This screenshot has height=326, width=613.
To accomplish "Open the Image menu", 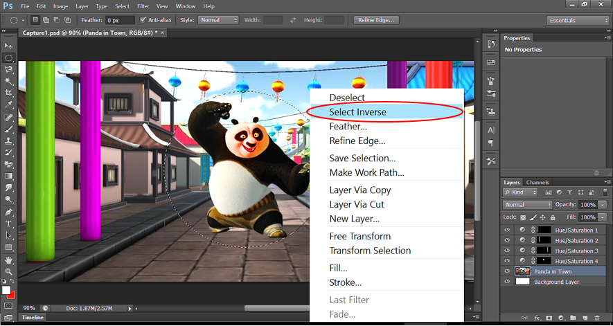I will [60, 6].
